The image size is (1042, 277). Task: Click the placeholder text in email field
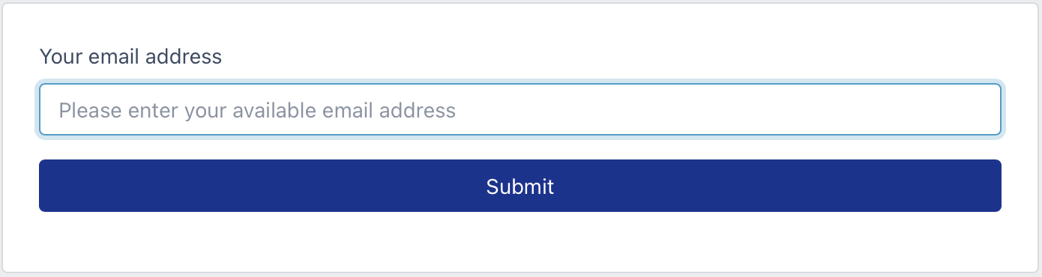[257, 111]
